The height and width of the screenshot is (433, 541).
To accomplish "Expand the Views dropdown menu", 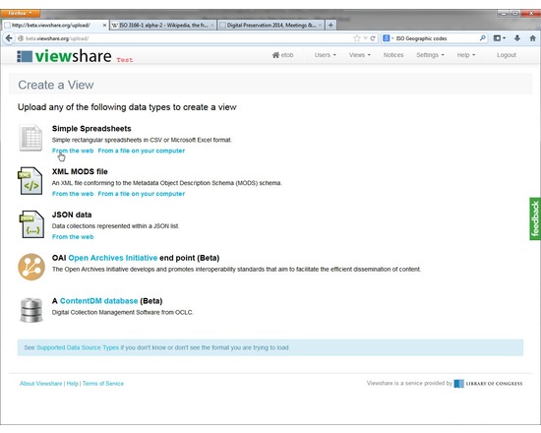I will click(359, 55).
